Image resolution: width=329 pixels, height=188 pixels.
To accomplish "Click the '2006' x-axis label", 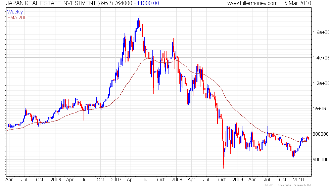I will click(56, 180).
